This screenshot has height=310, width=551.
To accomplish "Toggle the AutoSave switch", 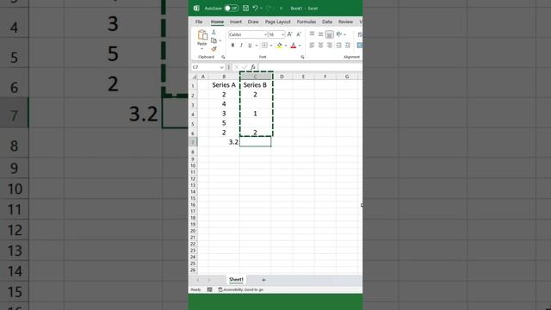I will point(232,8).
